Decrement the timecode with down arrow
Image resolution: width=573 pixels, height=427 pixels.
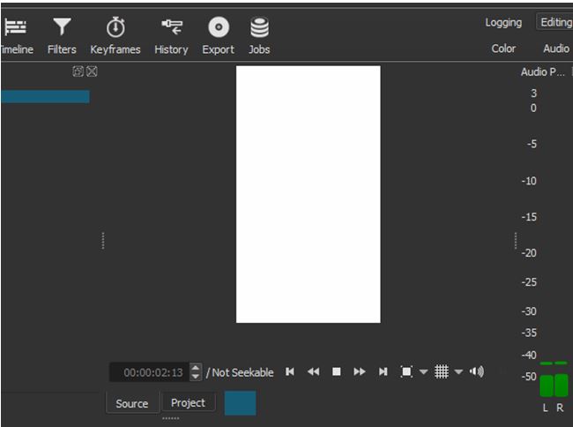pos(196,377)
